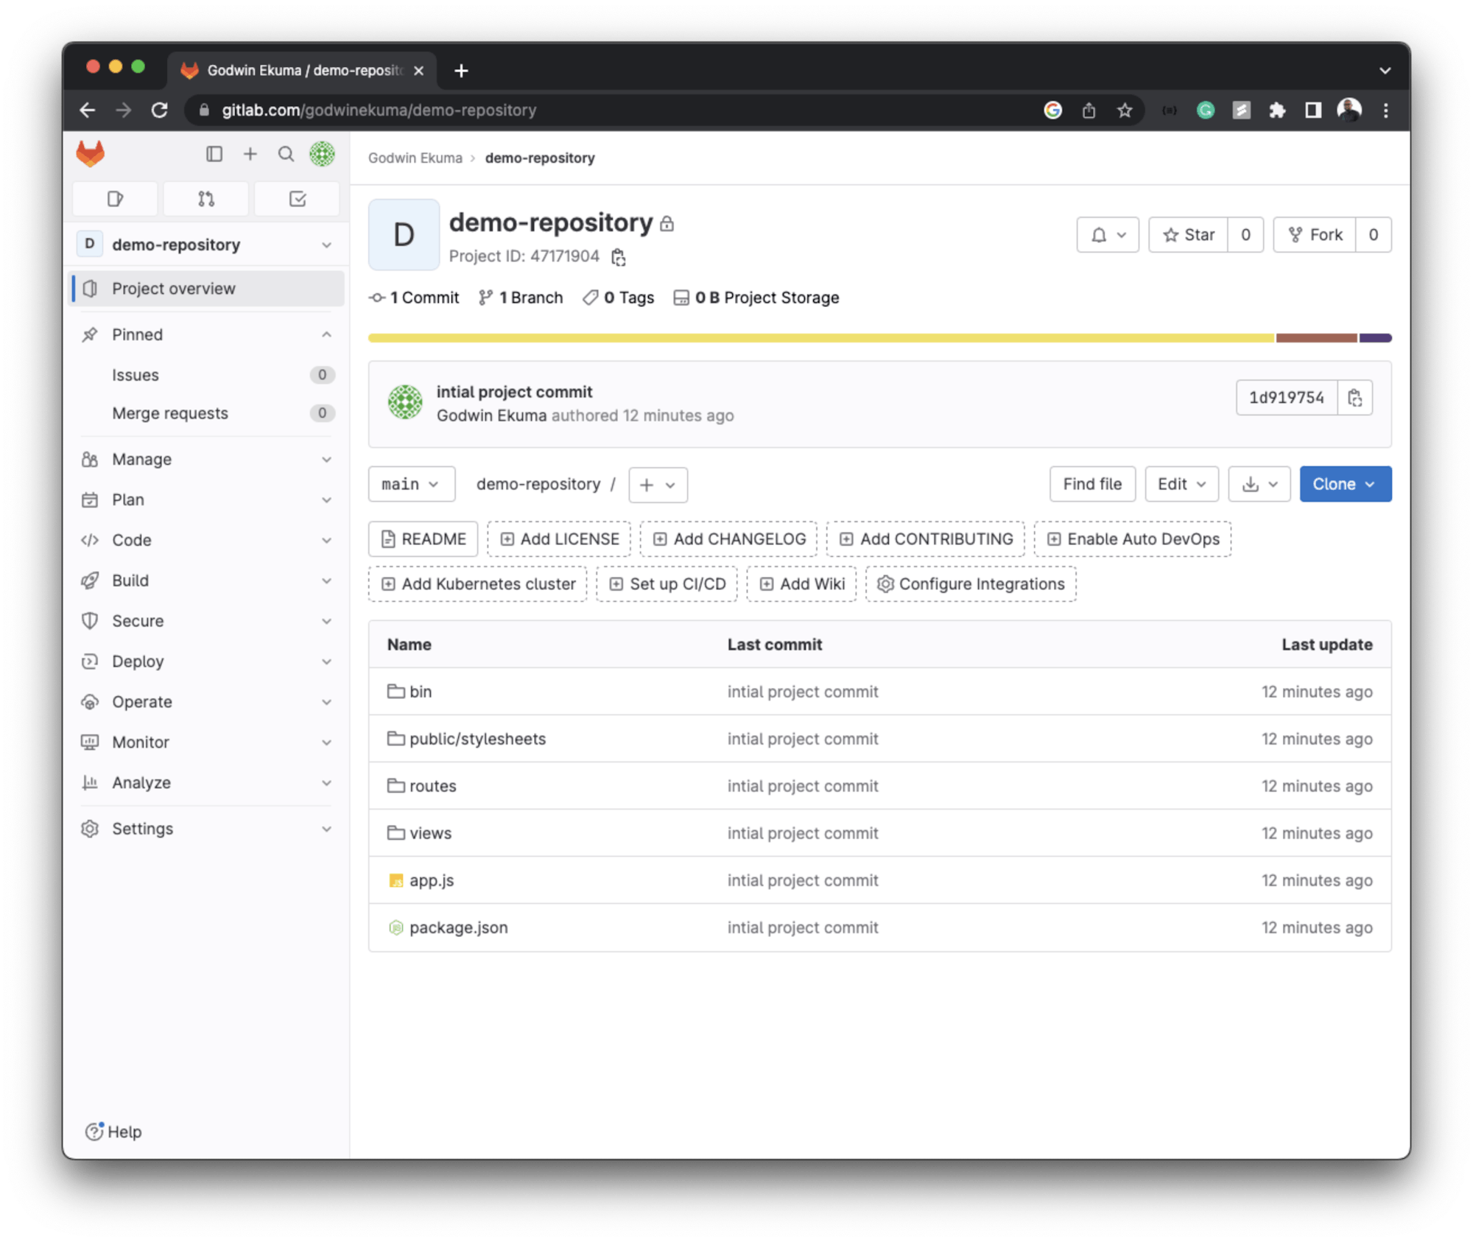The image size is (1473, 1242).
Task: Click the Find file button
Action: tap(1091, 484)
